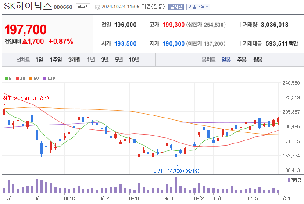Image resolution: width=304 pixels, height=204 pixels.
Task: Click the purple 120-day moving average swatch
Action: point(45,79)
